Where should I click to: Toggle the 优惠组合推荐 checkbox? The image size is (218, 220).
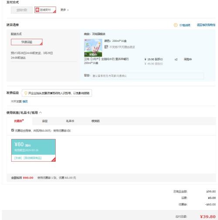(x=13, y=130)
